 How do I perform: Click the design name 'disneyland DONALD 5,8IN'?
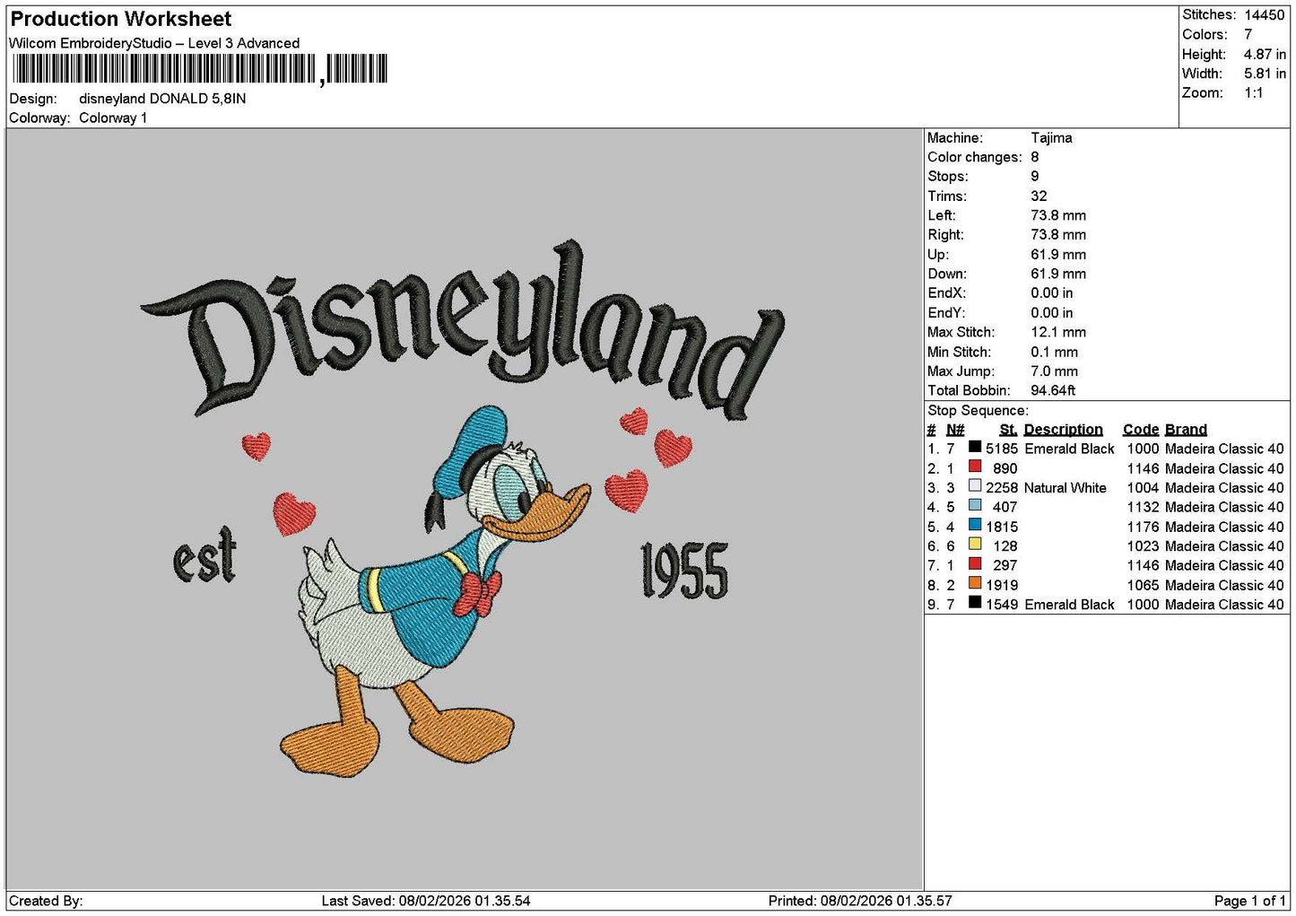click(162, 99)
